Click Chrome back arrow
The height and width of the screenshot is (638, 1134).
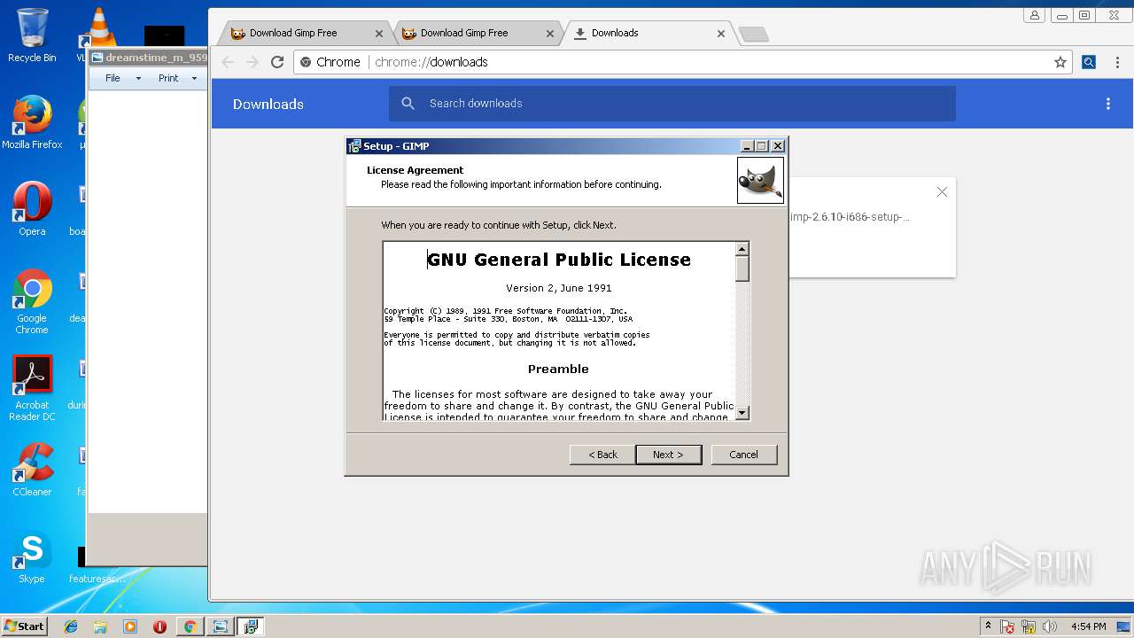(228, 62)
